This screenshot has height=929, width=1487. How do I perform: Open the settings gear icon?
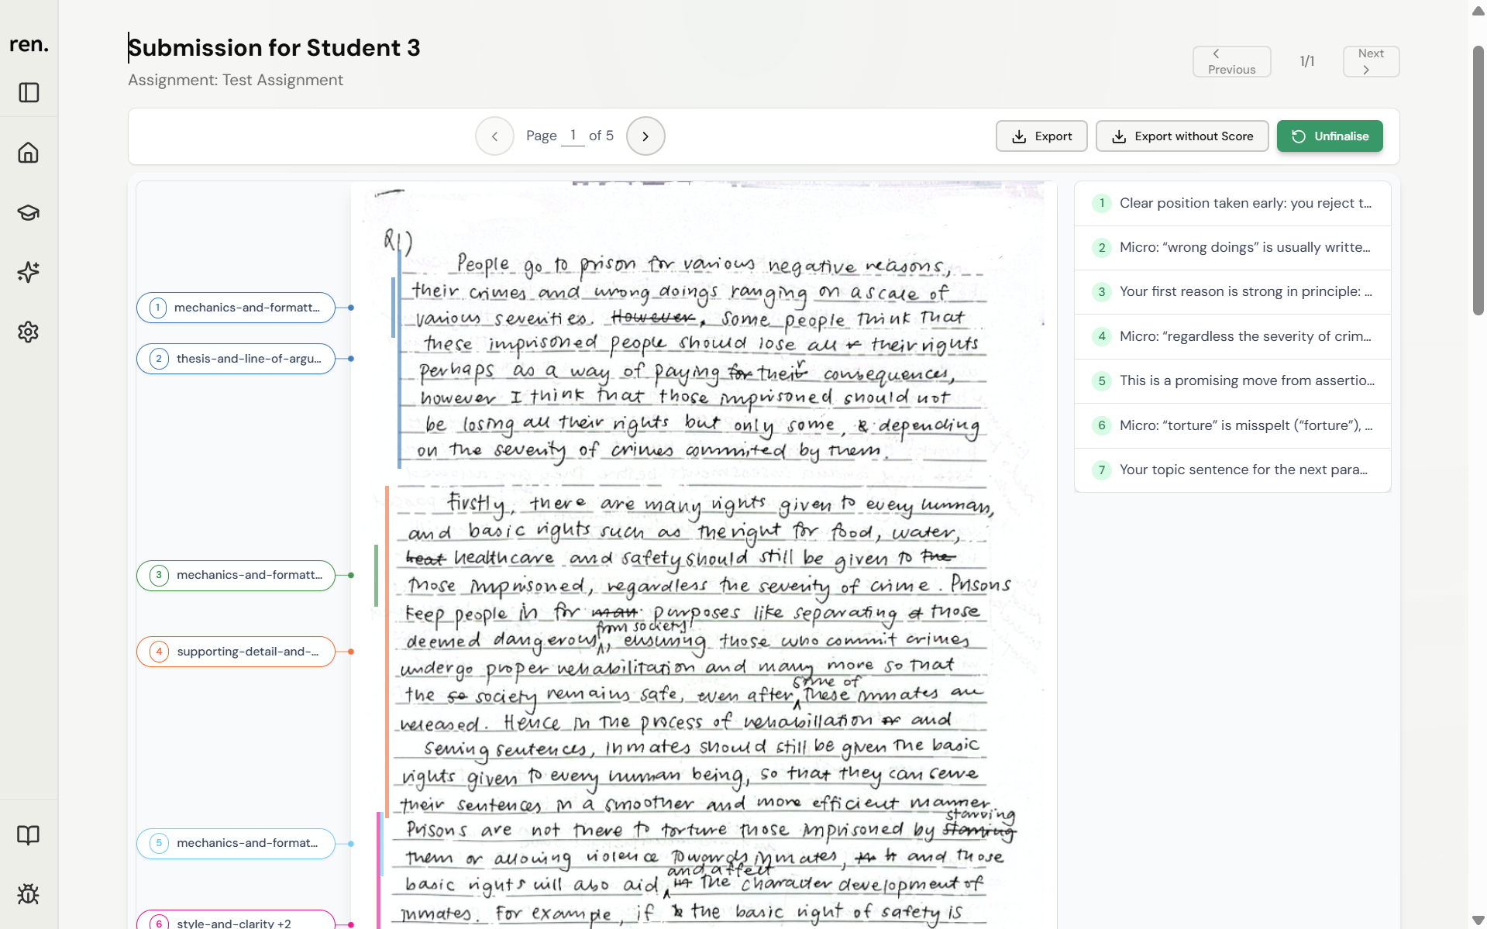point(29,332)
